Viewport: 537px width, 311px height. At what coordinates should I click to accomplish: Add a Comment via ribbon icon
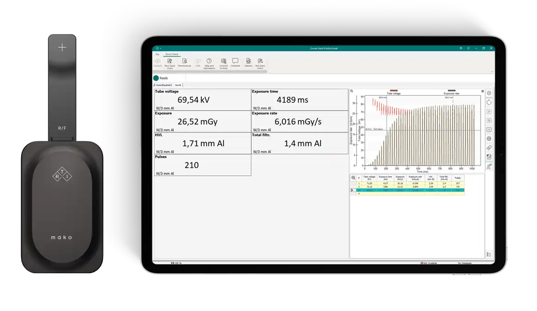[235, 61]
